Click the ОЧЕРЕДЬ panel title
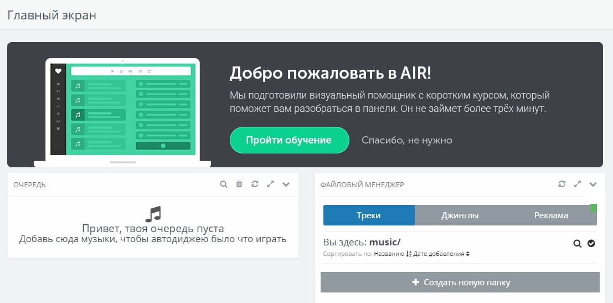The width and height of the screenshot is (613, 303). tap(30, 185)
